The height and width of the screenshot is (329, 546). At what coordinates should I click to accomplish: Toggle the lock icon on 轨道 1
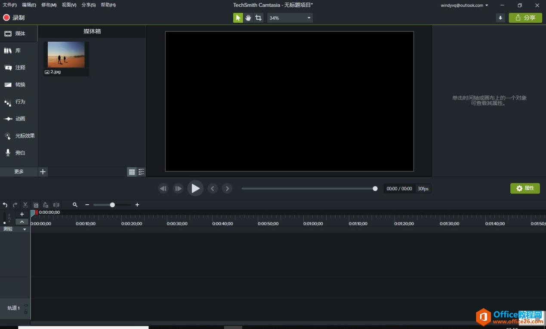[26, 311]
